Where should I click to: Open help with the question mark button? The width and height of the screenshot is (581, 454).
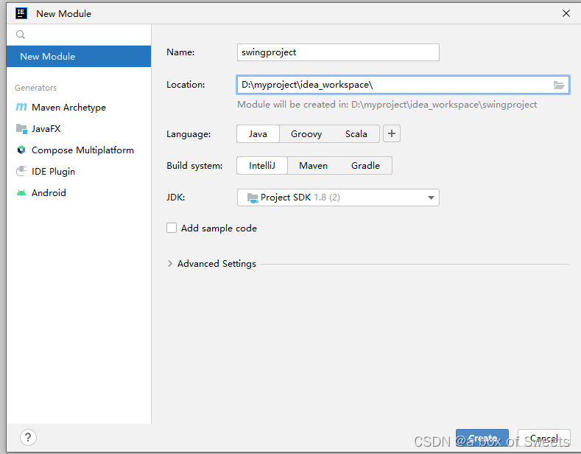[x=28, y=437]
